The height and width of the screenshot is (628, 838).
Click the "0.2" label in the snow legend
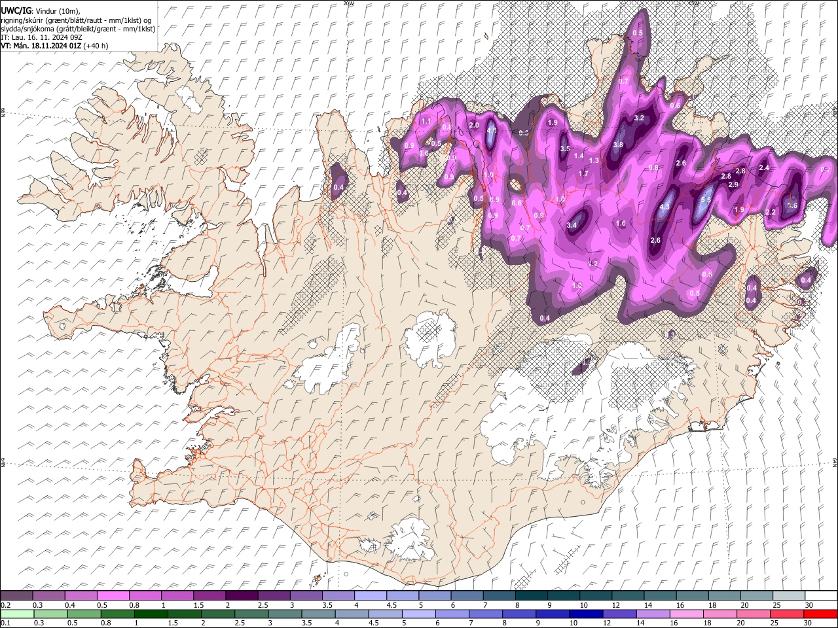tap(5, 605)
